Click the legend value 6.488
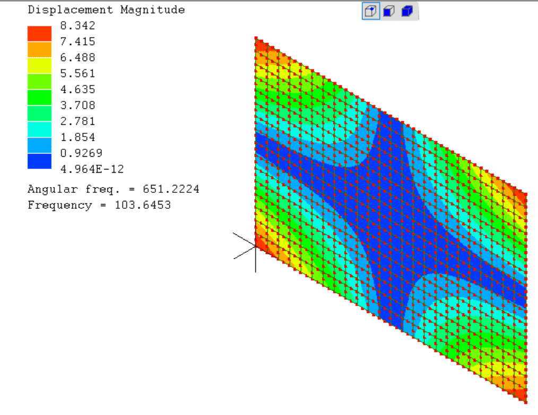Viewport: 538px width, 415px height. pyautogui.click(x=77, y=57)
